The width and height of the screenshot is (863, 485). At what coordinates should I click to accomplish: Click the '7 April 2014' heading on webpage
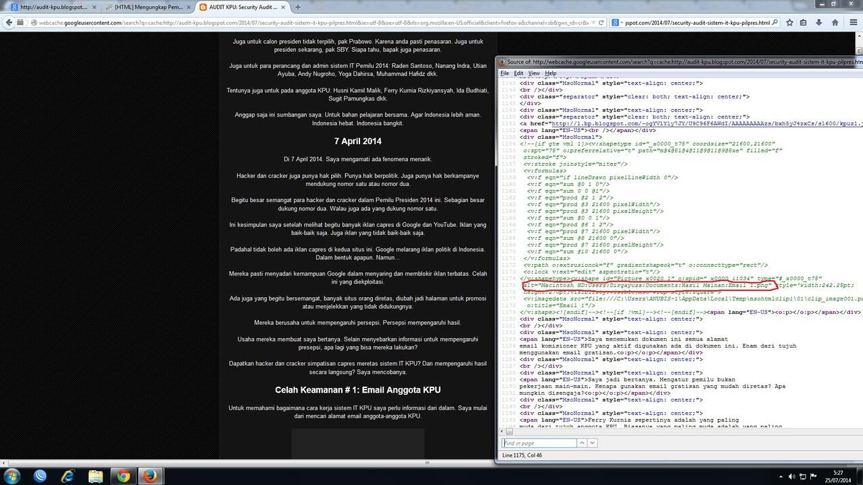358,141
